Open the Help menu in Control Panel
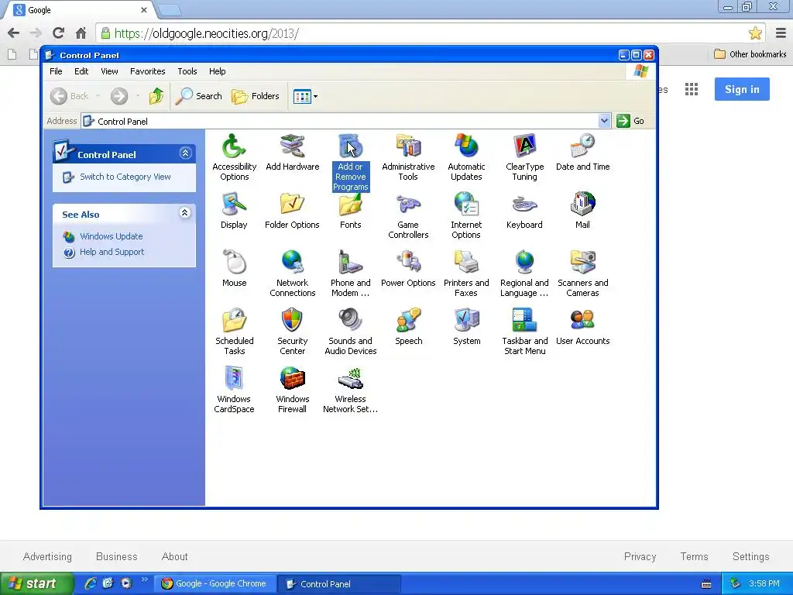 pos(218,71)
